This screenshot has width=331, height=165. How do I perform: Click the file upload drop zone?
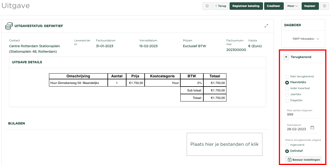pyautogui.click(x=224, y=144)
